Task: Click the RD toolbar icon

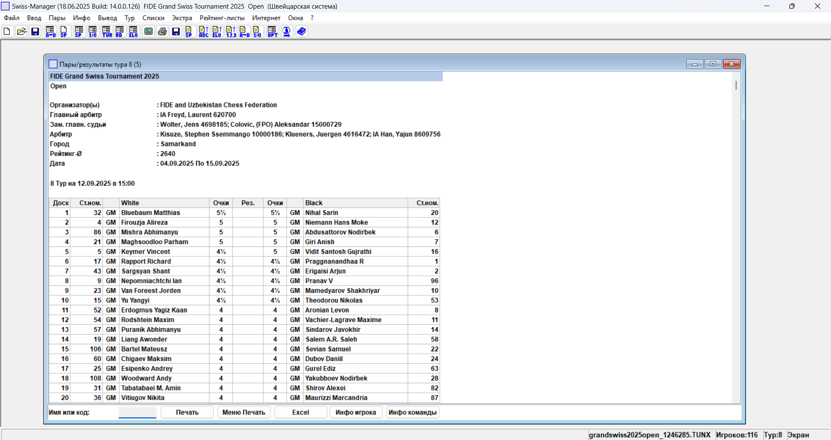Action: click(x=120, y=32)
